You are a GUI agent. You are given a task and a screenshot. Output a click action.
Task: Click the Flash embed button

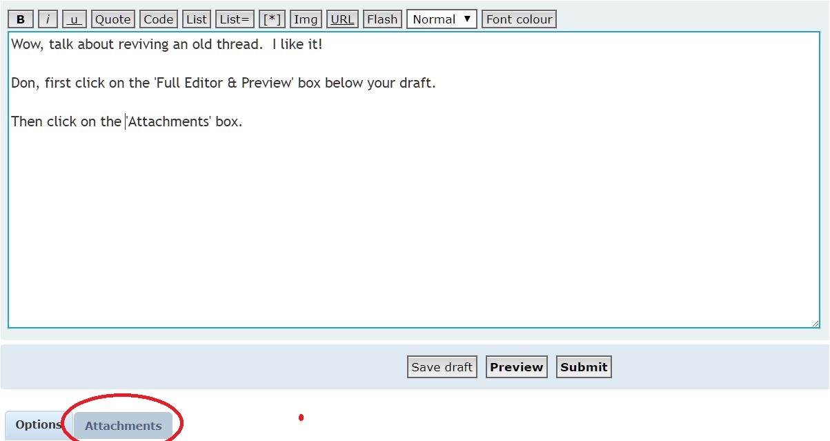(382, 19)
